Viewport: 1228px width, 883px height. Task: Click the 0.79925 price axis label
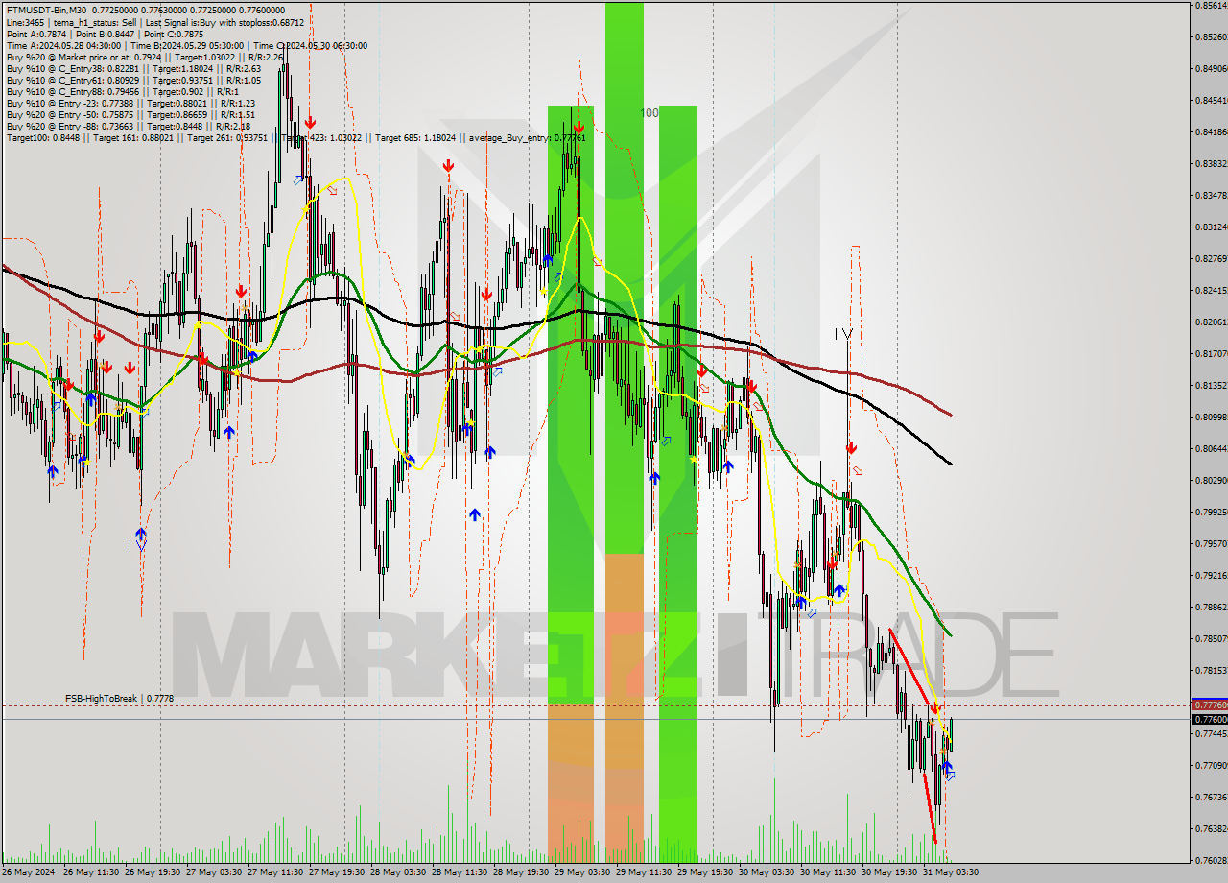[x=1211, y=513]
